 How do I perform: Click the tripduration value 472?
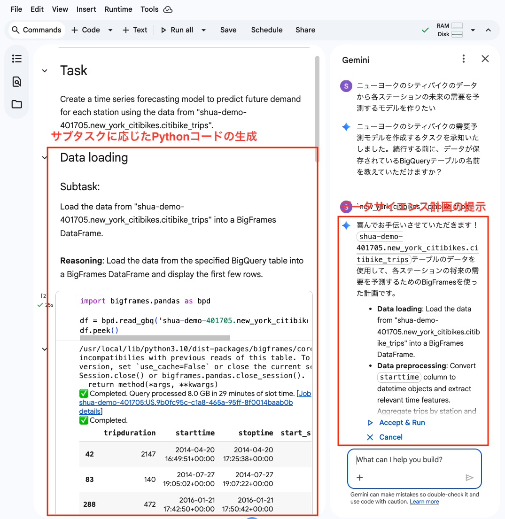click(x=150, y=504)
